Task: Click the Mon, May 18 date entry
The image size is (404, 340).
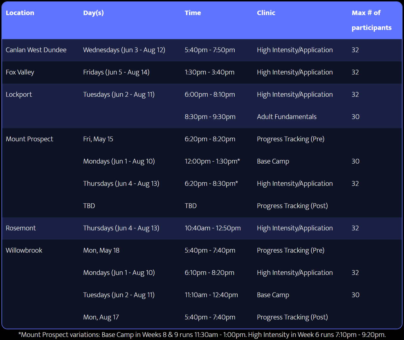Action: point(101,250)
